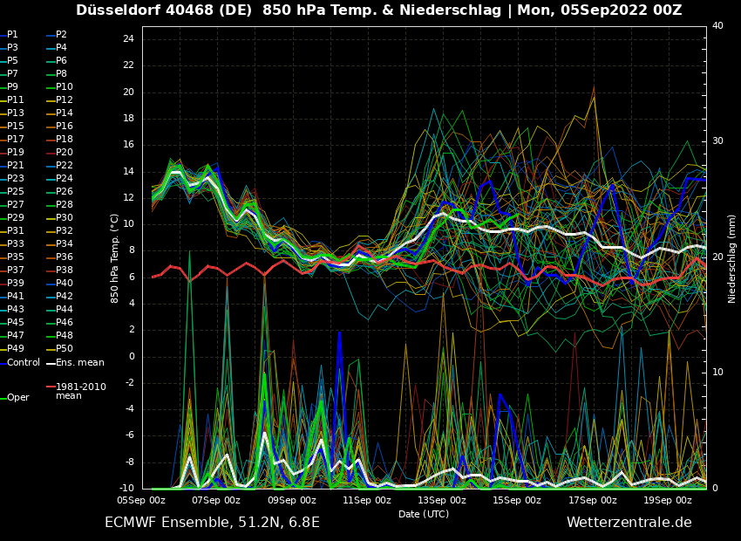Click the P40 legend entry
The width and height of the screenshot is (741, 541).
coord(64,284)
